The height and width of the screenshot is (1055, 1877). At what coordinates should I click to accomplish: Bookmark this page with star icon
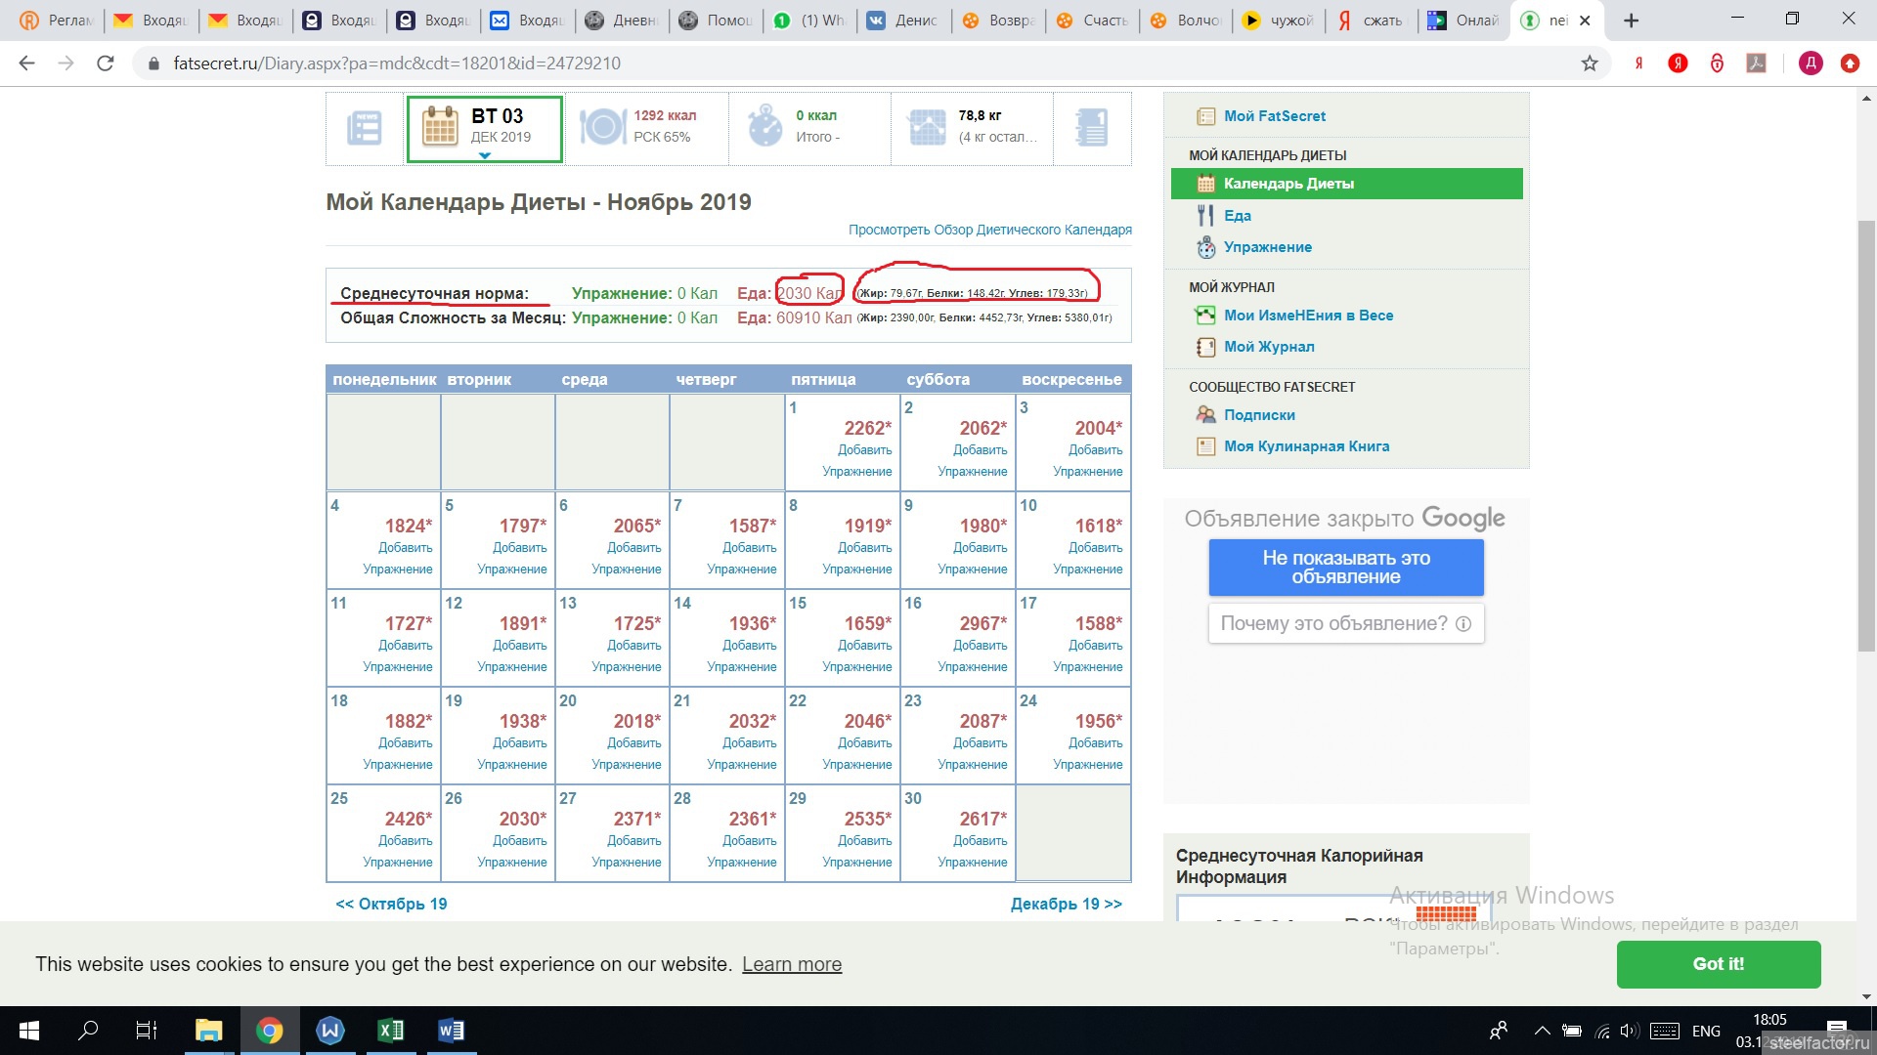pos(1590,63)
